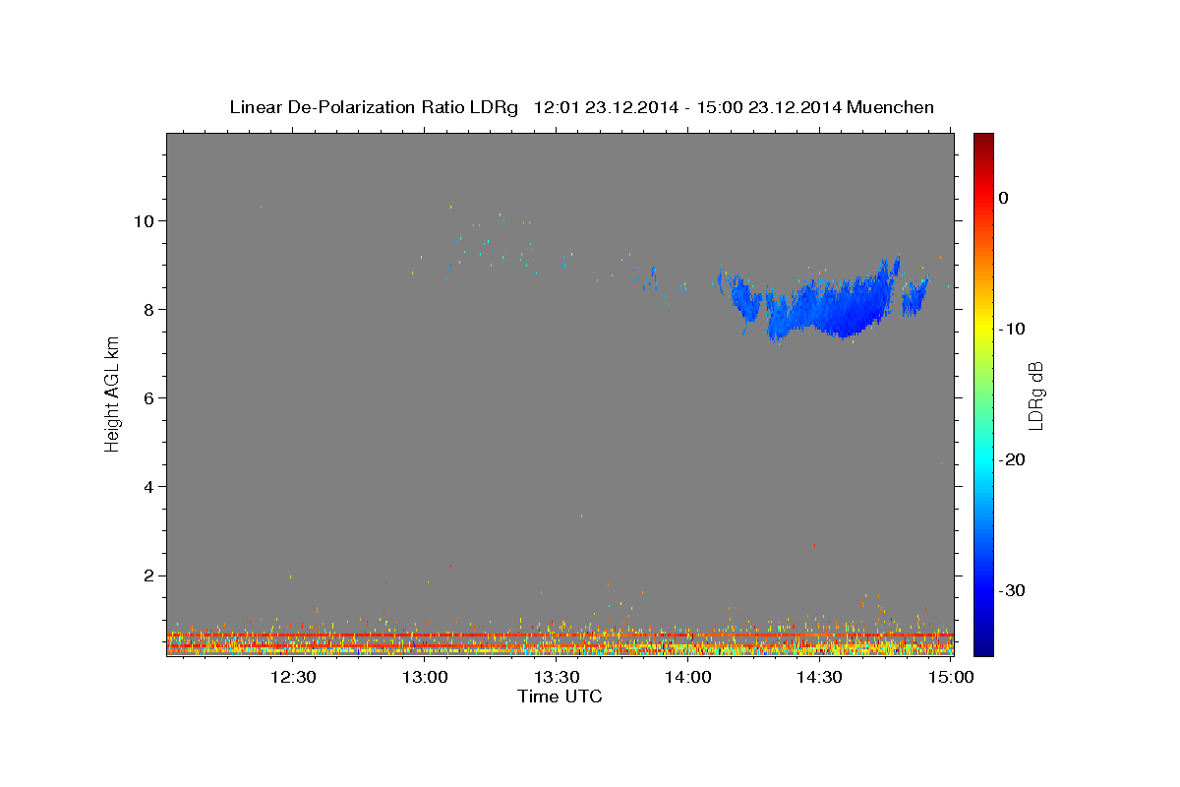The height and width of the screenshot is (787, 1180).
Task: Click the 14:00 time tick label
Action: [687, 678]
